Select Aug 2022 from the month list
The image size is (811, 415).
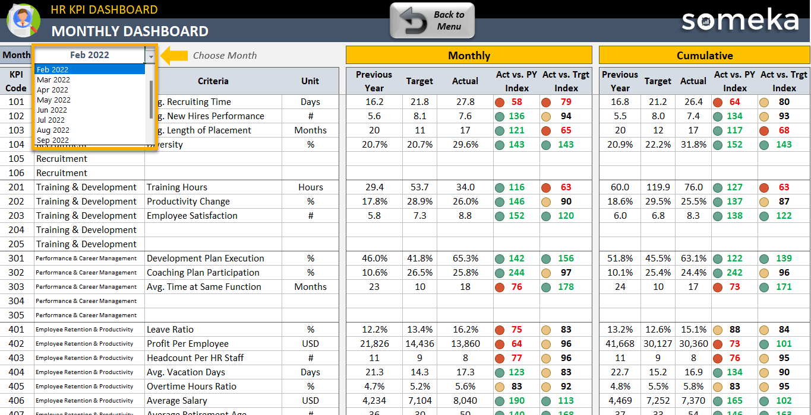click(90, 130)
